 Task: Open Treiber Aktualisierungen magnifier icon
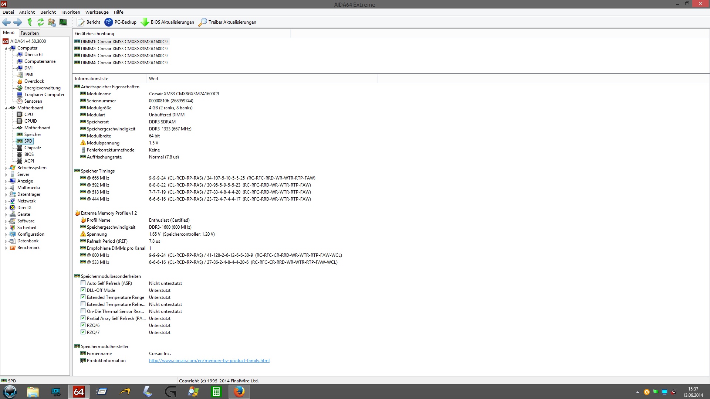click(x=203, y=22)
